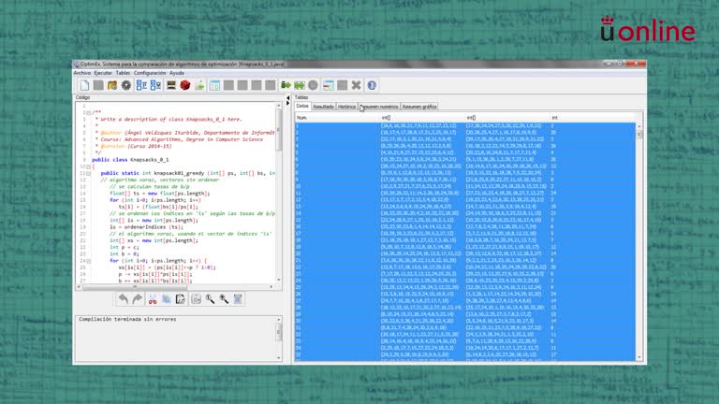Click the select-all document icon below editor
Viewport: 719px width, 404px height.
pos(196,299)
